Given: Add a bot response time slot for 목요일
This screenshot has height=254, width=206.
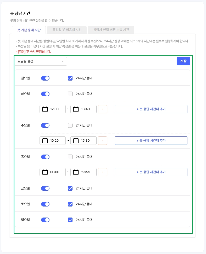Looking at the screenshot, I should [151, 172].
